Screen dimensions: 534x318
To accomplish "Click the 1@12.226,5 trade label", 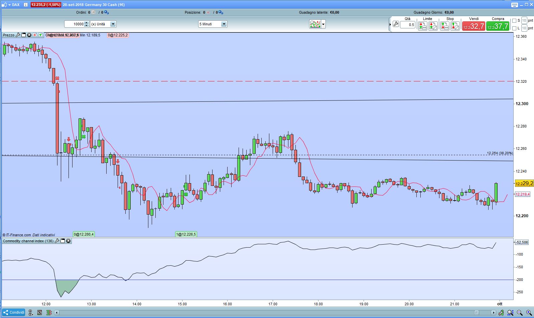I will (x=186, y=234).
